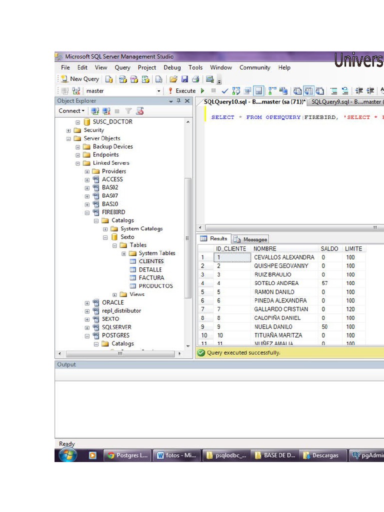Screen dimensions: 384x512
Task: Toggle auto-hide pin on Object Explorer
Action: (x=178, y=101)
